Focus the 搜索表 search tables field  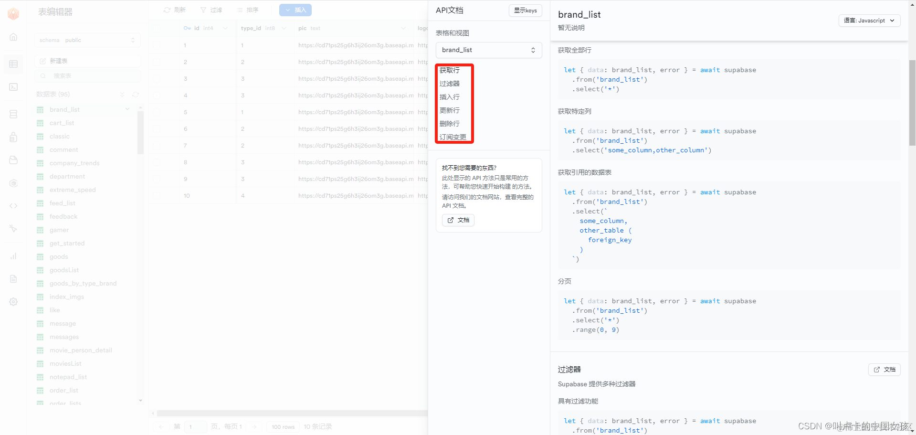tap(87, 76)
